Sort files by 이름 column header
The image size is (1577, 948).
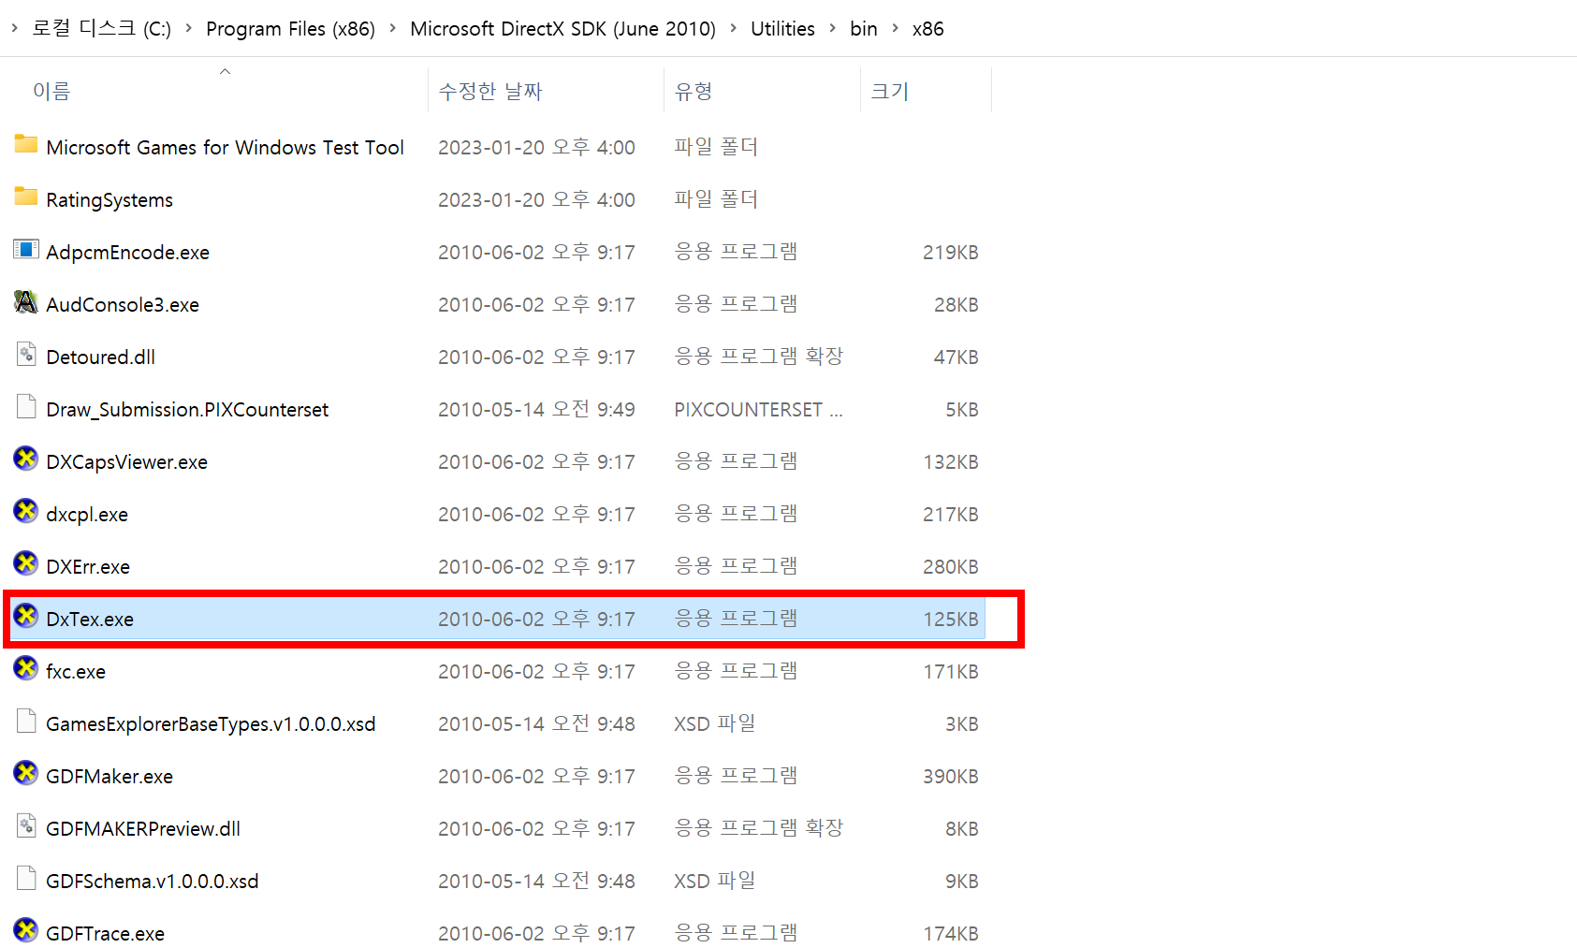click(51, 91)
